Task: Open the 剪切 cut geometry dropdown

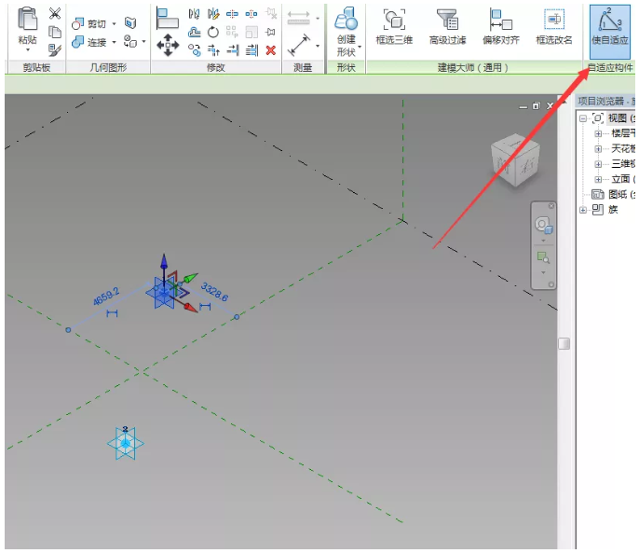Action: coord(114,23)
